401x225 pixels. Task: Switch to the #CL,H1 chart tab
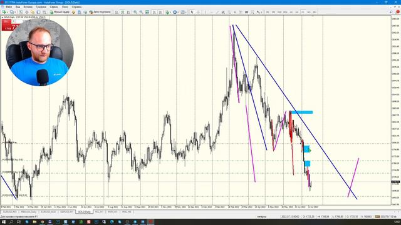click(x=99, y=212)
